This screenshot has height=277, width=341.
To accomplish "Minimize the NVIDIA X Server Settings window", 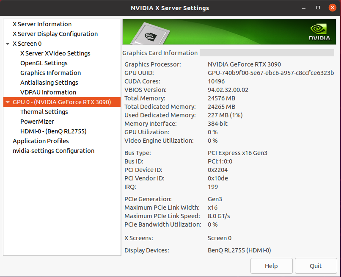I will click(x=304, y=8).
